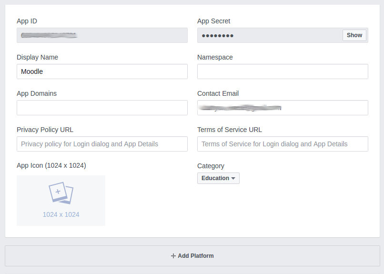384x274 pixels.
Task: Click the Terms of Service URL text box
Action: [283, 144]
